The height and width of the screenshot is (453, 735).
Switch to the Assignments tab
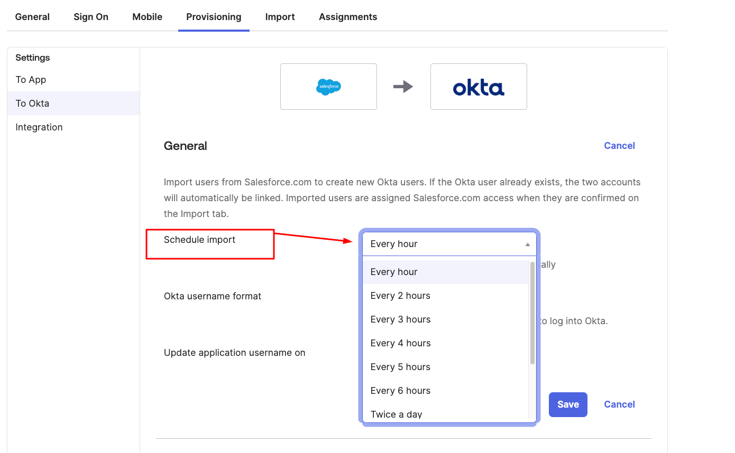click(x=348, y=17)
